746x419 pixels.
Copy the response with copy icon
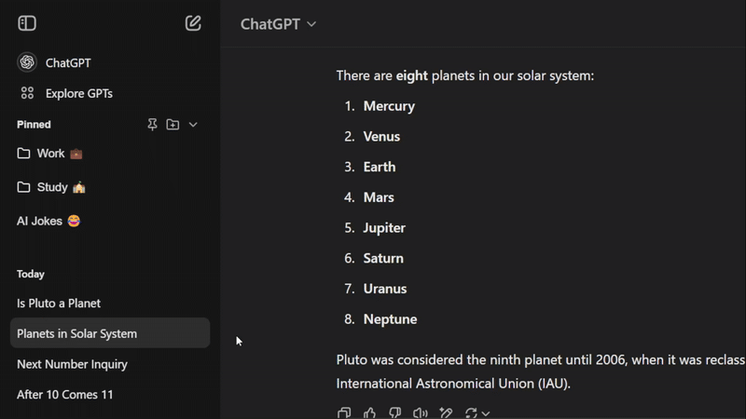tap(344, 412)
